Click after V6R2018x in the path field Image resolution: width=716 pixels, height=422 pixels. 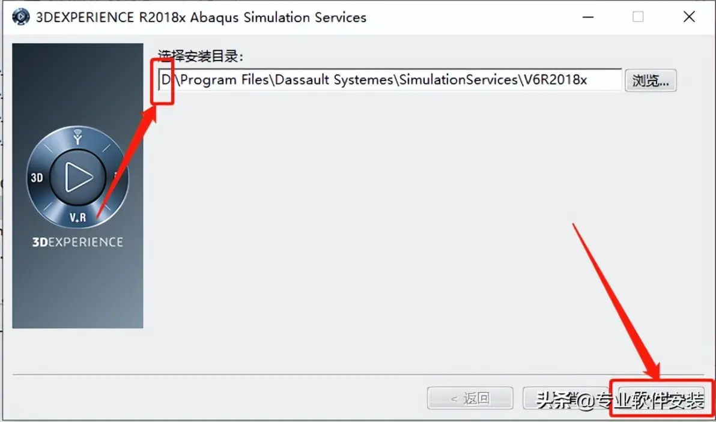coord(593,80)
